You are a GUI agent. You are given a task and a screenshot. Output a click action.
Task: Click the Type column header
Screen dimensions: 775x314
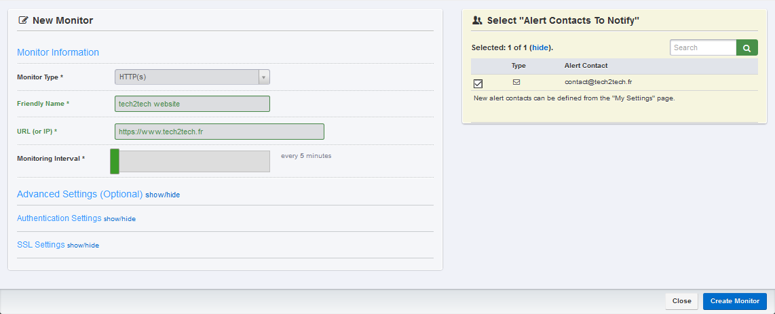pos(518,66)
